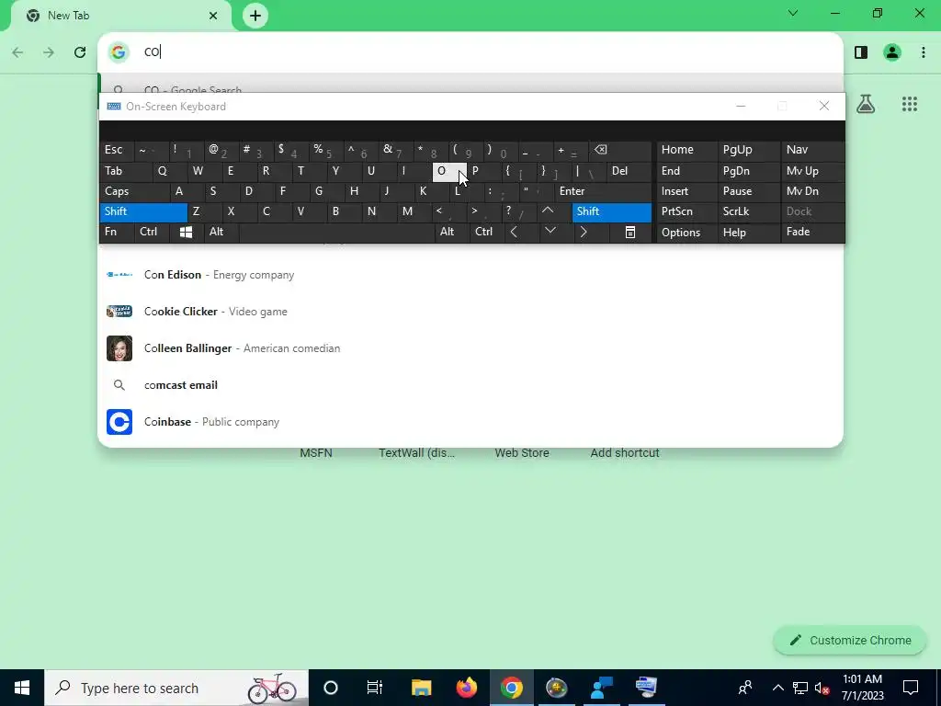Click the highlighted O key
This screenshot has width=941, height=706.
(448, 171)
